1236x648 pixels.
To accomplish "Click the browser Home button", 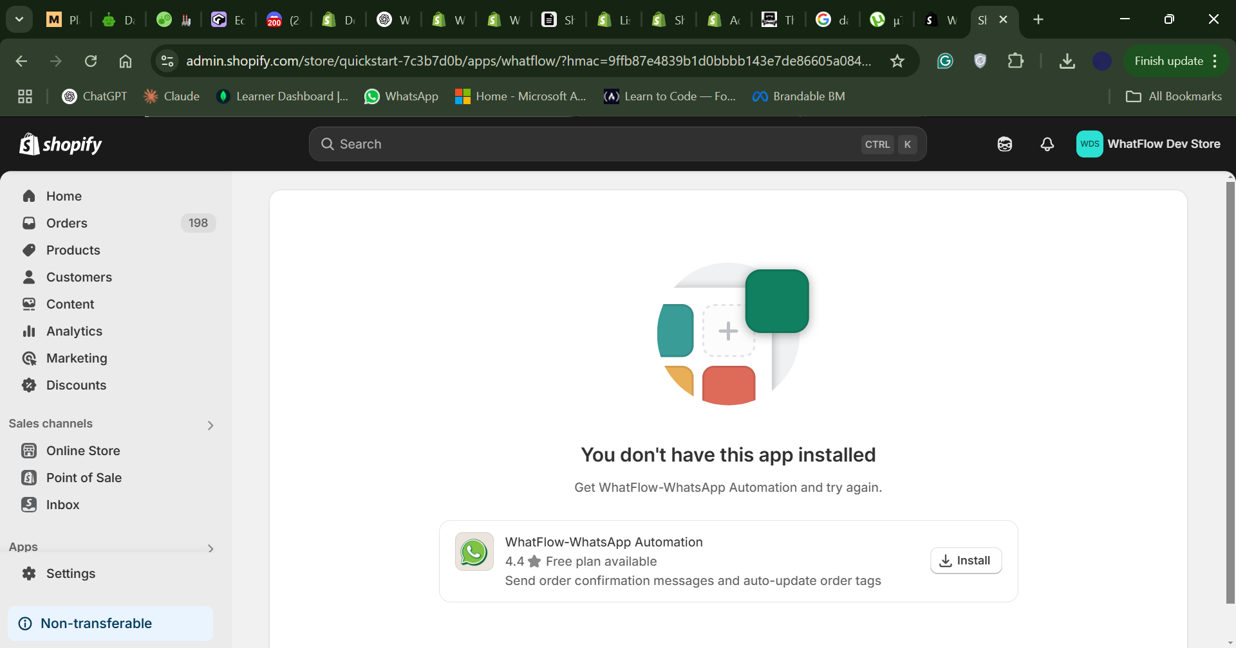I will click(x=126, y=61).
